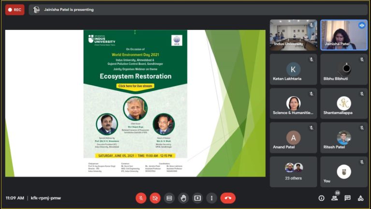Expand the '23 others' participants tile
Viewport: 371px width, 209px height.
coord(293,171)
